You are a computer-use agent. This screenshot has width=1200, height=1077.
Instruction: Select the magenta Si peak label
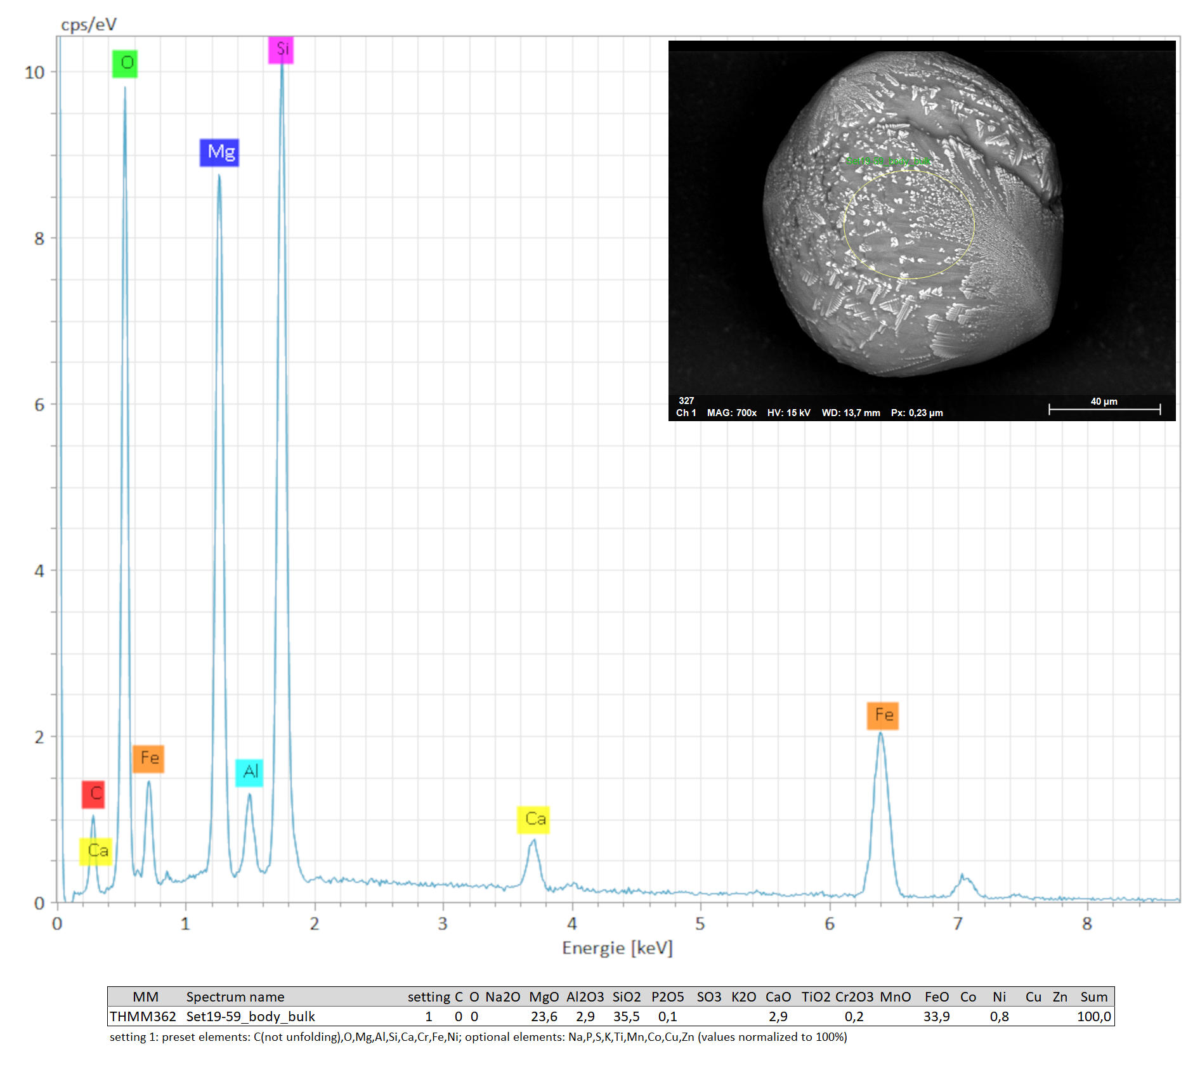pos(281,49)
